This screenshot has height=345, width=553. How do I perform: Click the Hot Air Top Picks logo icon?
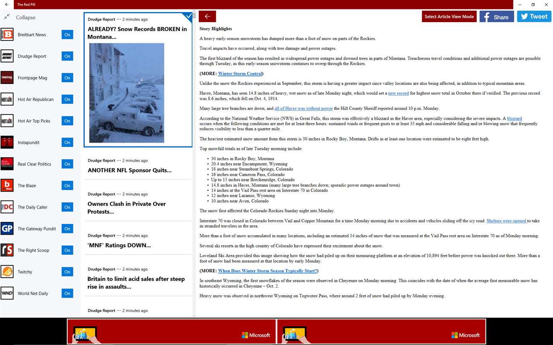[x=7, y=121]
